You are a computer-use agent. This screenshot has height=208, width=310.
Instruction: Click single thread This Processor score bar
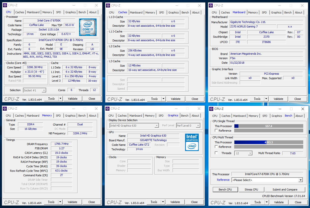click(x=269, y=126)
